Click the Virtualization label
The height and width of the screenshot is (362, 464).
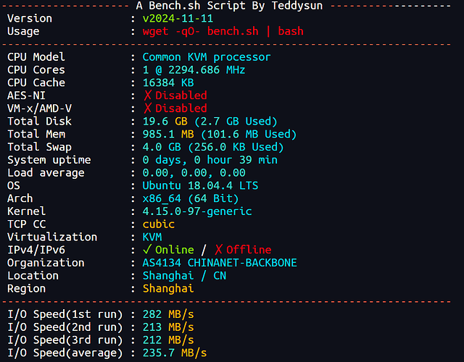(52, 237)
